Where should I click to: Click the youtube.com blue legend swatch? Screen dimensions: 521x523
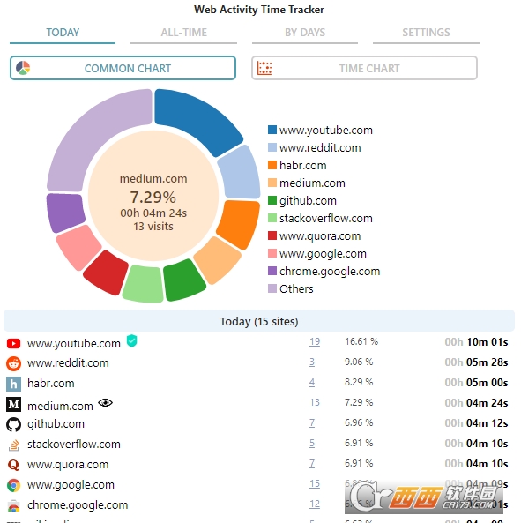tap(272, 130)
